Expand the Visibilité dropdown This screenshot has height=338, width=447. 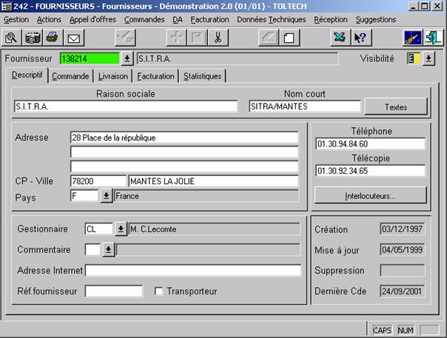tap(428, 58)
